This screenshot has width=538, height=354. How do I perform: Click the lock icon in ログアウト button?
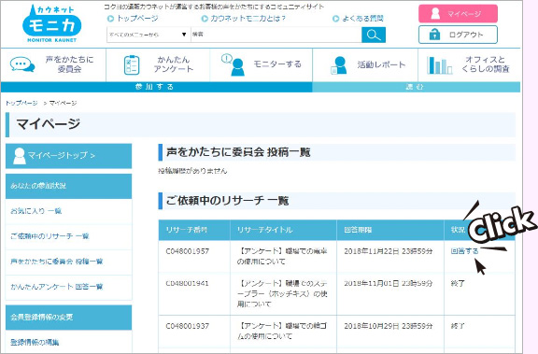434,35
